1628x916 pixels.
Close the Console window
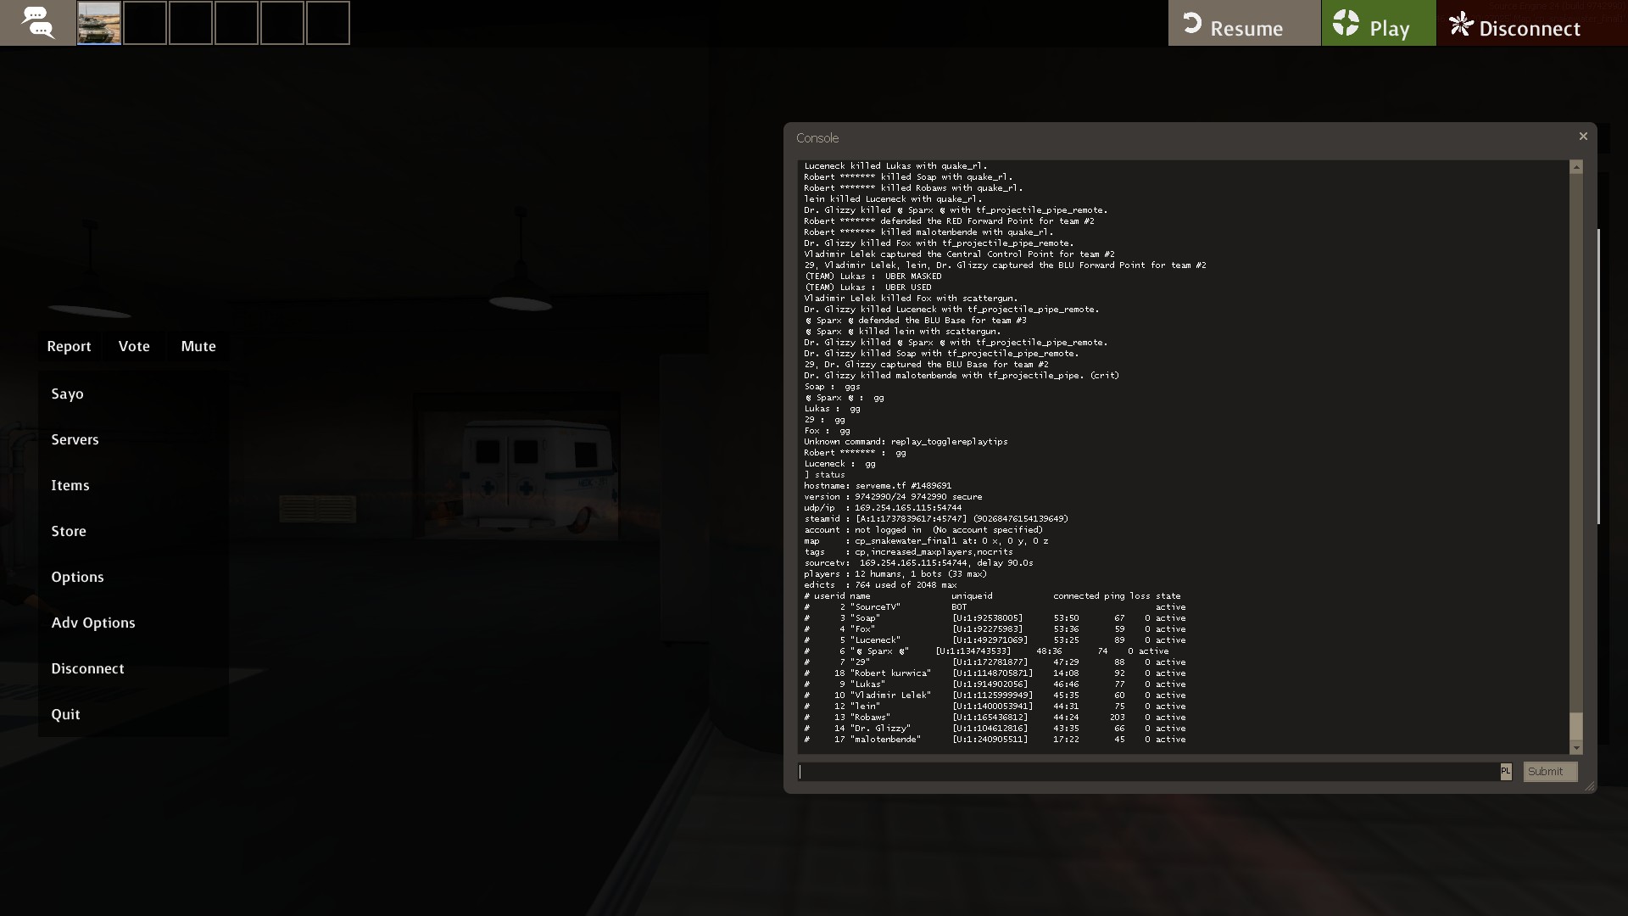coord(1582,137)
